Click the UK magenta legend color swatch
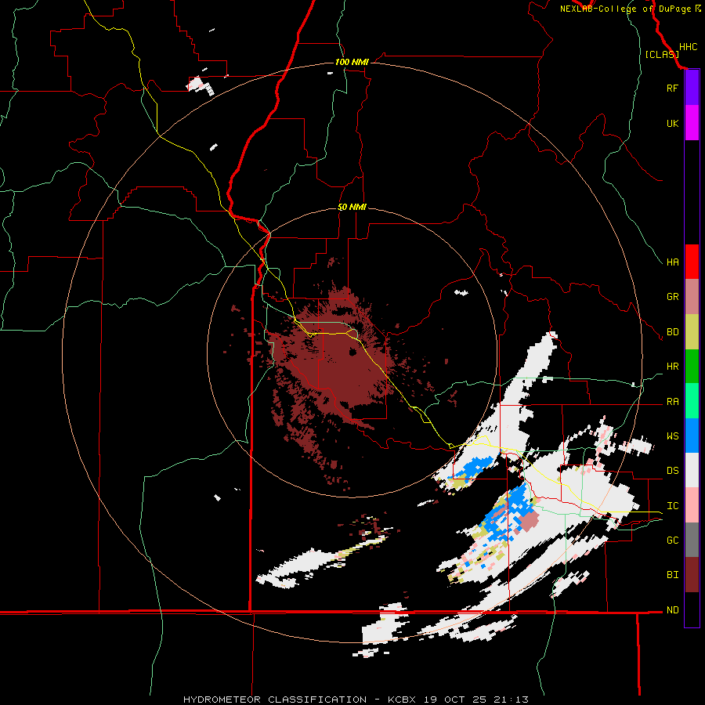705x705 pixels. pyautogui.click(x=692, y=123)
